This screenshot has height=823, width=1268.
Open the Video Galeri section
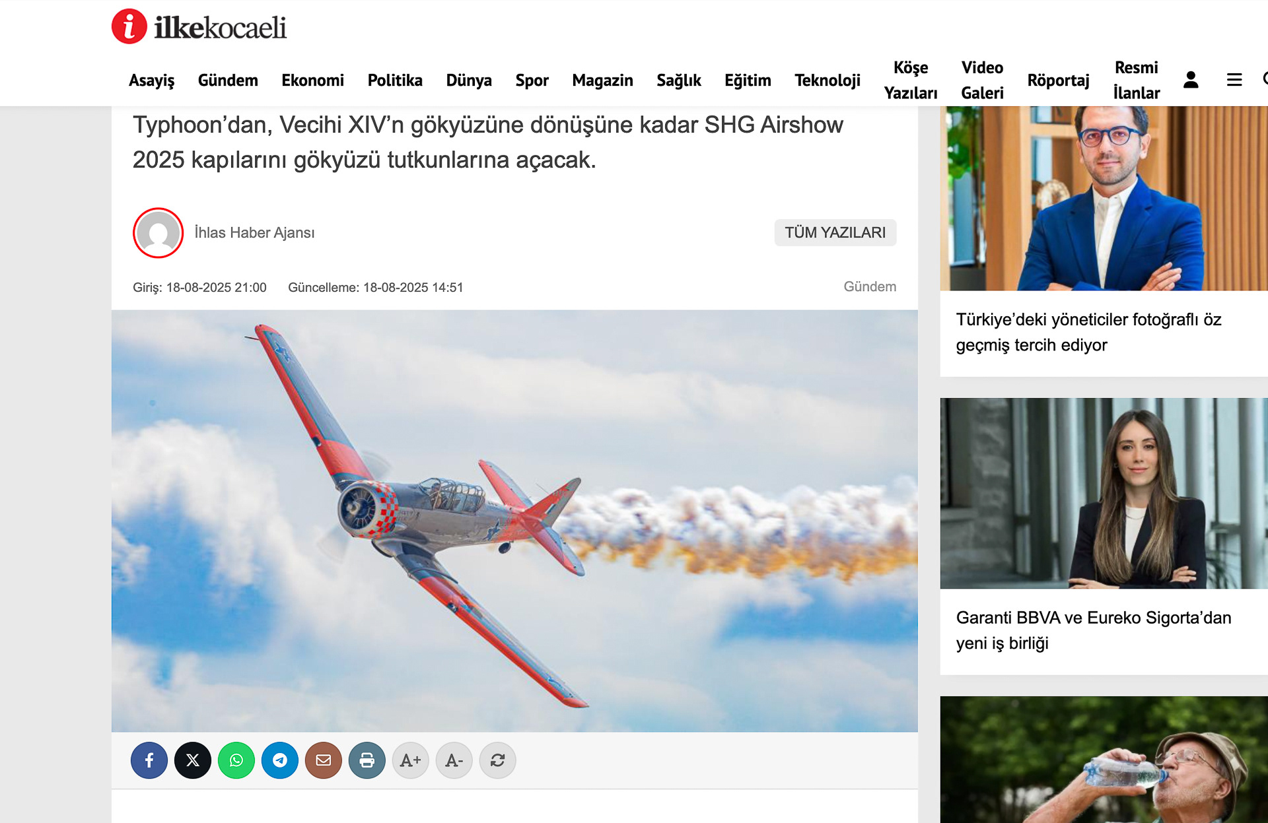point(982,80)
